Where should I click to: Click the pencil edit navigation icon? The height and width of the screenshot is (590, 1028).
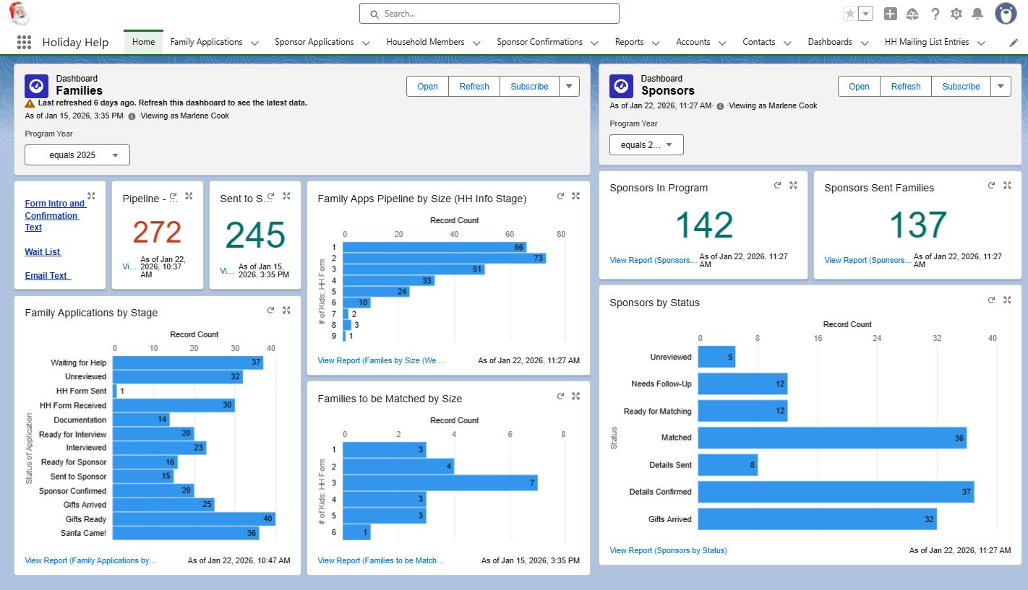1014,43
